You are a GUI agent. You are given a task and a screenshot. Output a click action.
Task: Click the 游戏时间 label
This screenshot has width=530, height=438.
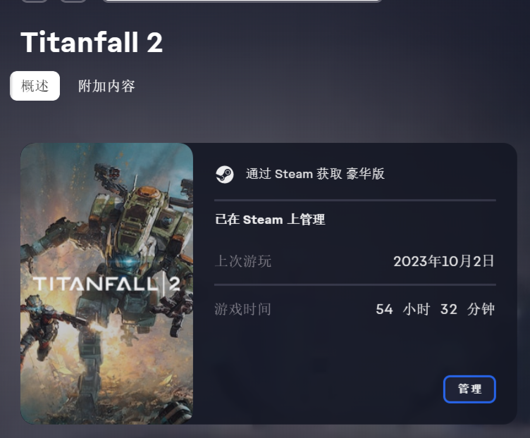click(x=243, y=309)
